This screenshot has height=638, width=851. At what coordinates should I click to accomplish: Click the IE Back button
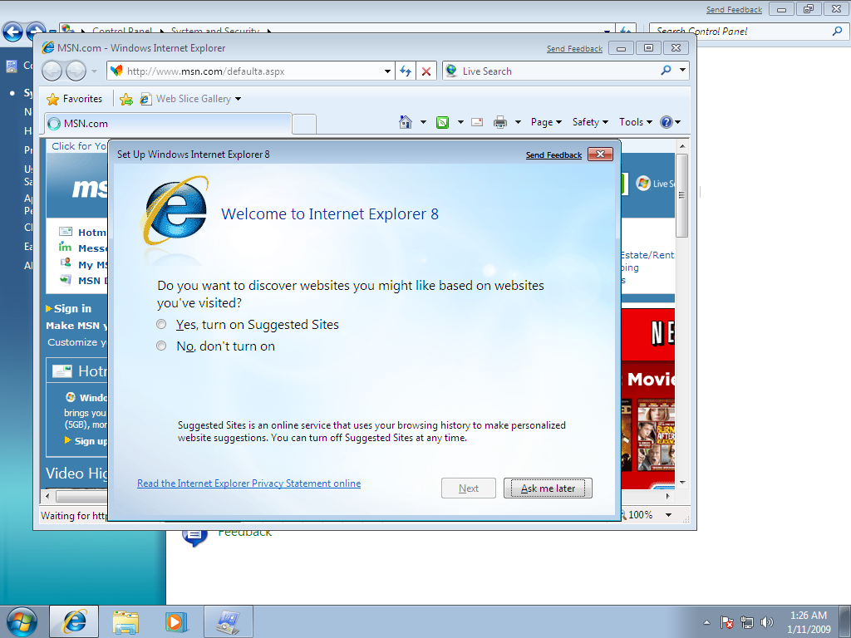coord(52,71)
